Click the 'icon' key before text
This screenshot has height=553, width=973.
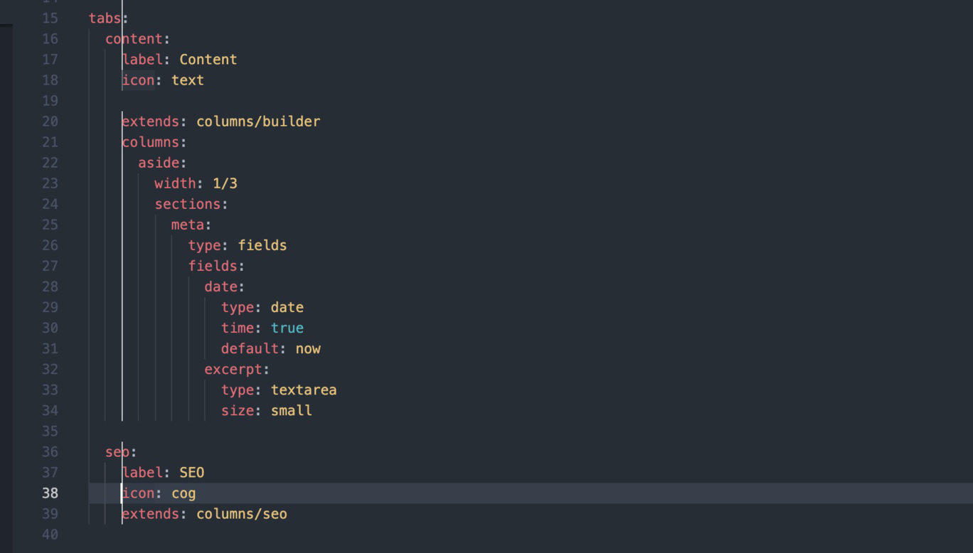point(138,80)
